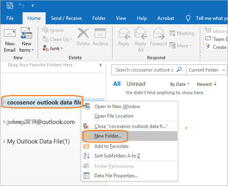Click the Team Email quick step
The image size is (228, 186).
tap(216, 39)
